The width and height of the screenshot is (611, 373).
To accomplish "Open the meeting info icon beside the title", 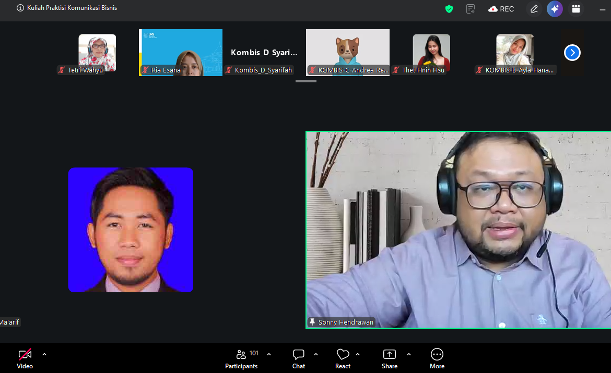I will [20, 8].
